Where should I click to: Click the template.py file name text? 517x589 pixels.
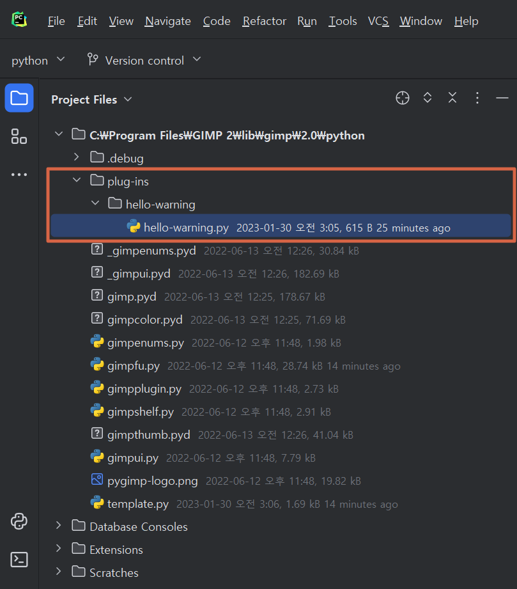click(x=138, y=504)
